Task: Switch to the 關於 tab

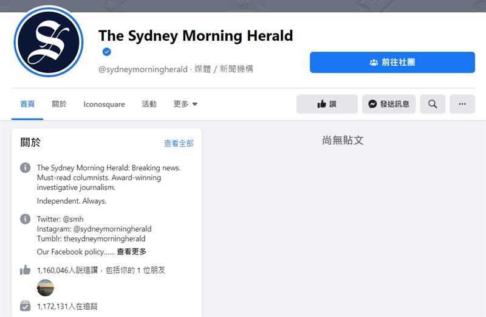Action: (x=59, y=104)
